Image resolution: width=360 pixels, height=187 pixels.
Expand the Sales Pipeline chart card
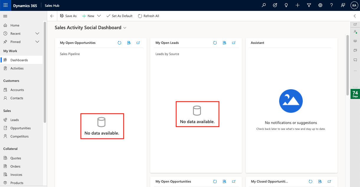(138, 43)
